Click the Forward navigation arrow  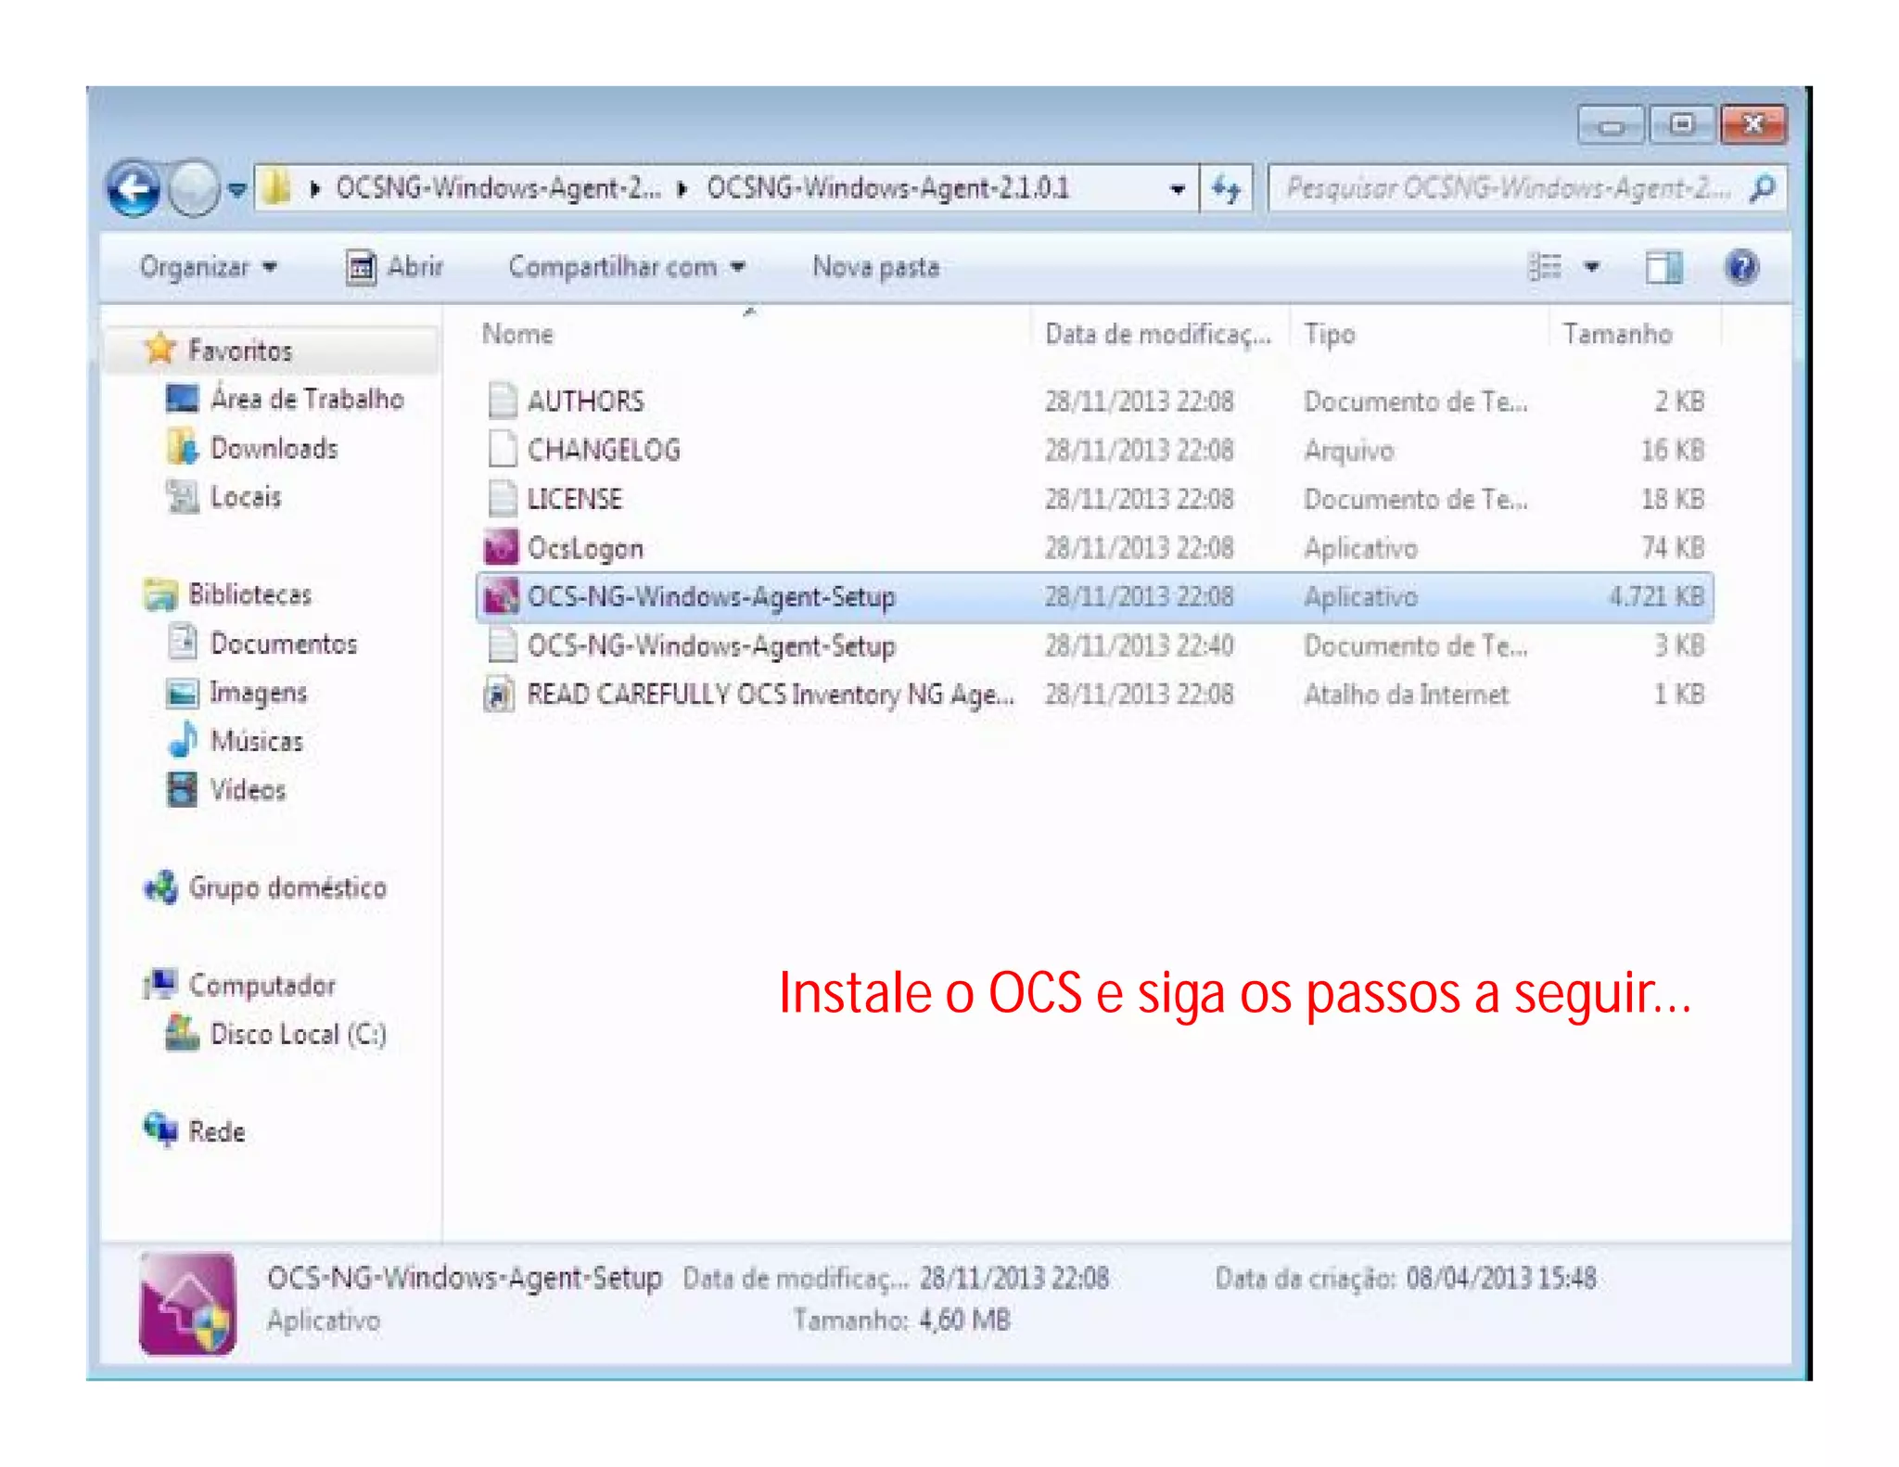click(x=196, y=188)
